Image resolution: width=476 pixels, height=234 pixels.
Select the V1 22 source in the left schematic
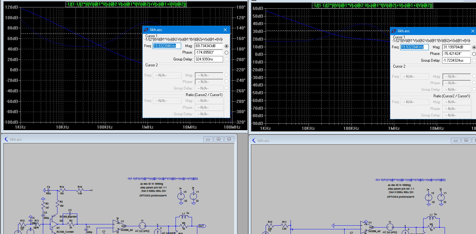pyautogui.click(x=193, y=196)
